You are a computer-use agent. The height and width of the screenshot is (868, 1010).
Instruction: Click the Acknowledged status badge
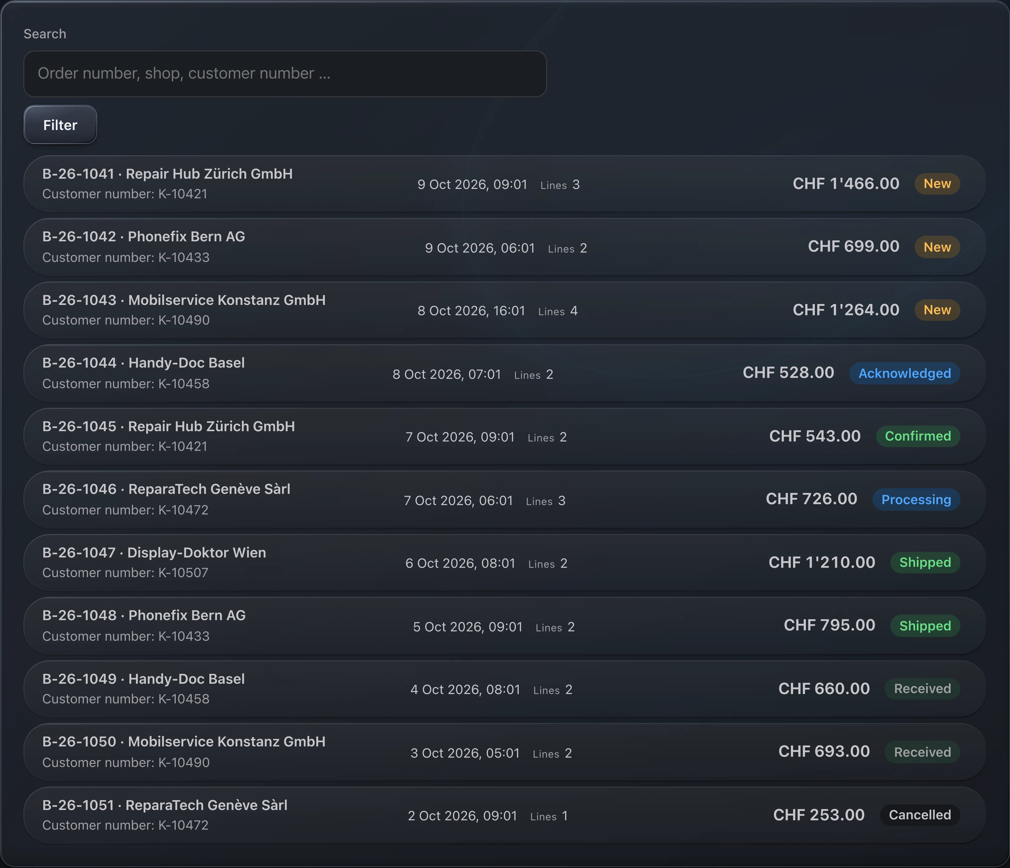click(x=904, y=373)
